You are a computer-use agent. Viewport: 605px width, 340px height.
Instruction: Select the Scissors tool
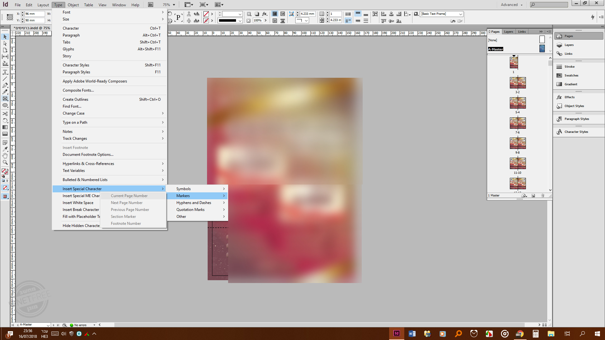pyautogui.click(x=5, y=114)
